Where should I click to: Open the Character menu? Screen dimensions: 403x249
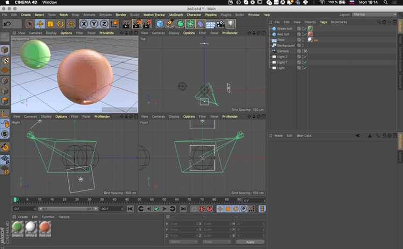(x=194, y=15)
